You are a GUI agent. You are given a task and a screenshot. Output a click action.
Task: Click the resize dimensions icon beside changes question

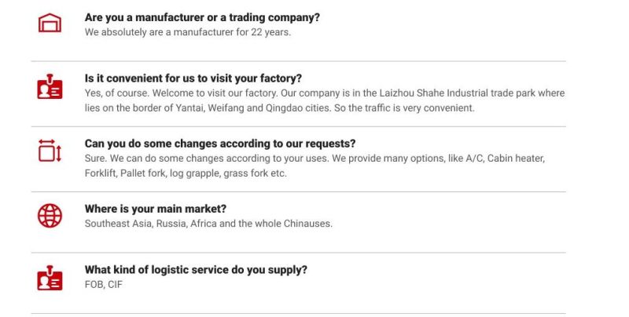(x=50, y=151)
